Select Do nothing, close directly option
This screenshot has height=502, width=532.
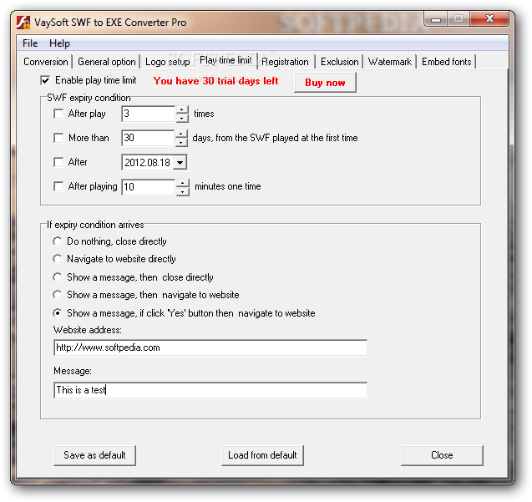click(x=58, y=241)
